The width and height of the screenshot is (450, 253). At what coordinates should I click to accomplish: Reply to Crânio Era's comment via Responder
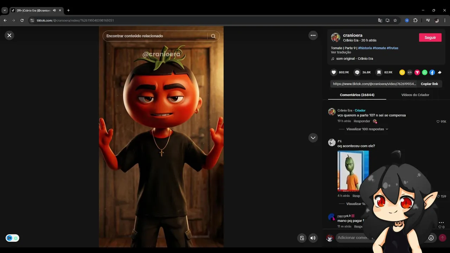pyautogui.click(x=362, y=121)
